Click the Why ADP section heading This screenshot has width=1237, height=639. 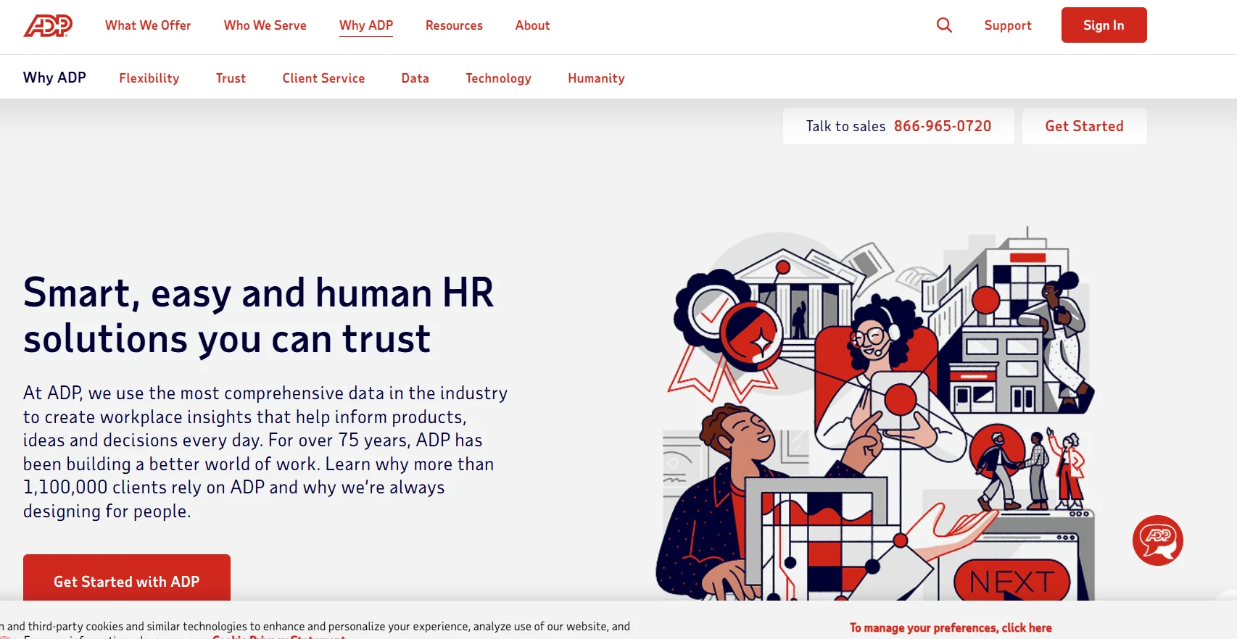tap(54, 78)
